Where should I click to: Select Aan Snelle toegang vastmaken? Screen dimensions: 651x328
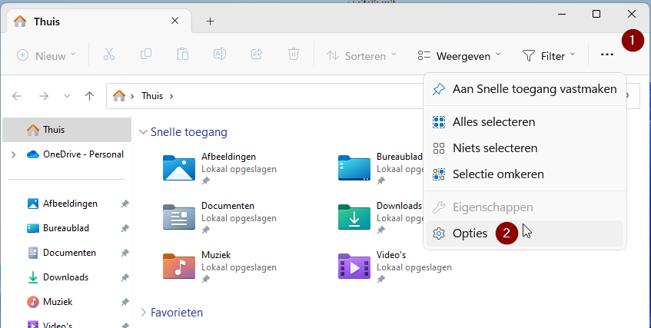[x=525, y=89]
